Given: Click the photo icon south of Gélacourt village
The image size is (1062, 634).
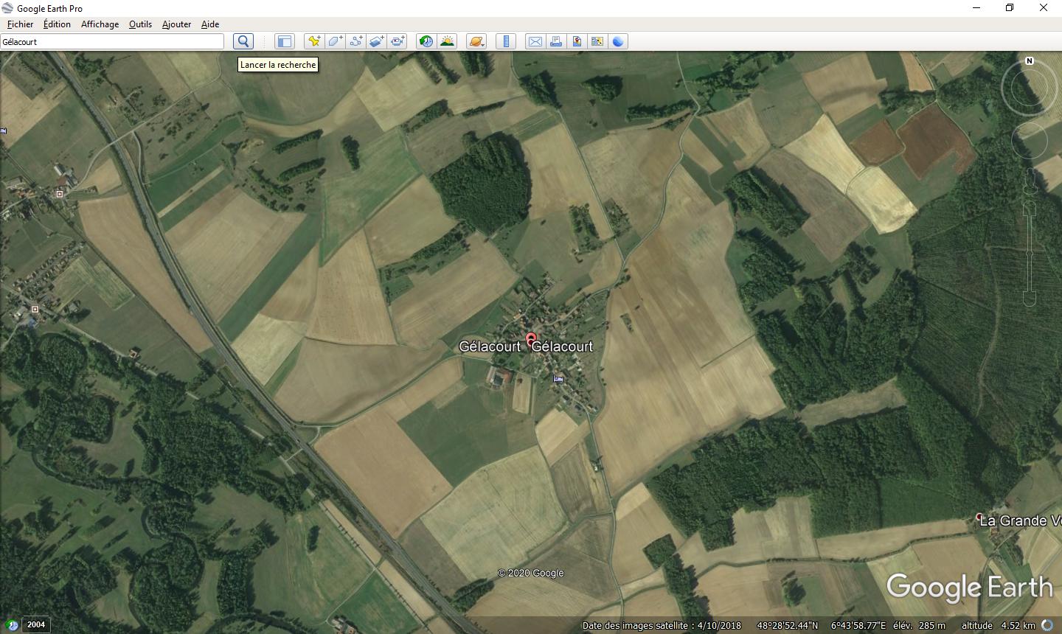Looking at the screenshot, I should (x=558, y=379).
